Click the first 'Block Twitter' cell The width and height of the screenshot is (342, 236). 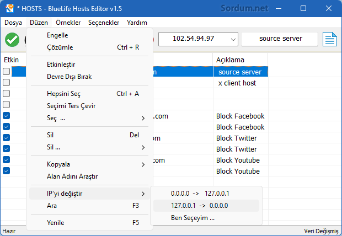point(241,138)
